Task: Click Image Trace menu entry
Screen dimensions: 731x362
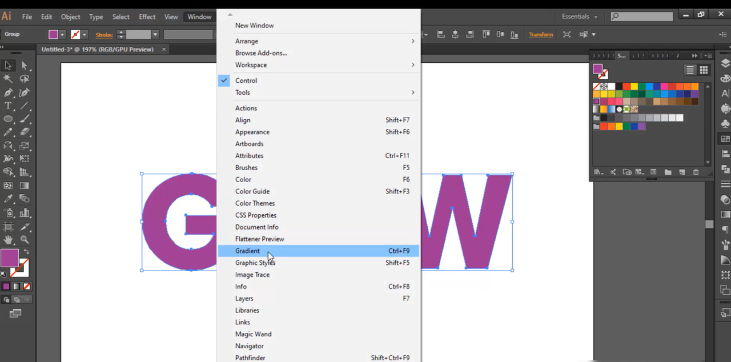Action: (x=319, y=275)
